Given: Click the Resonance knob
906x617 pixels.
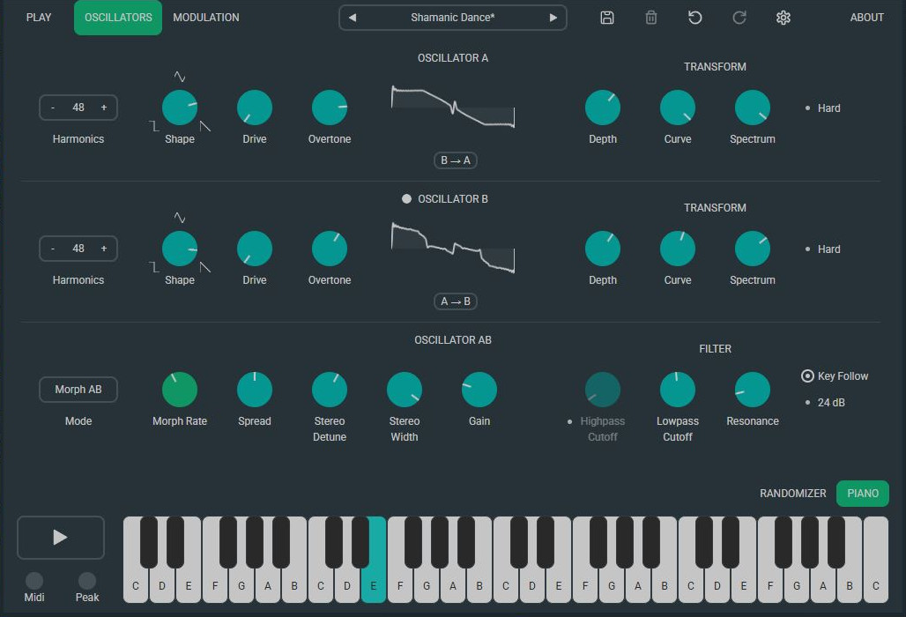Looking at the screenshot, I should pos(753,390).
